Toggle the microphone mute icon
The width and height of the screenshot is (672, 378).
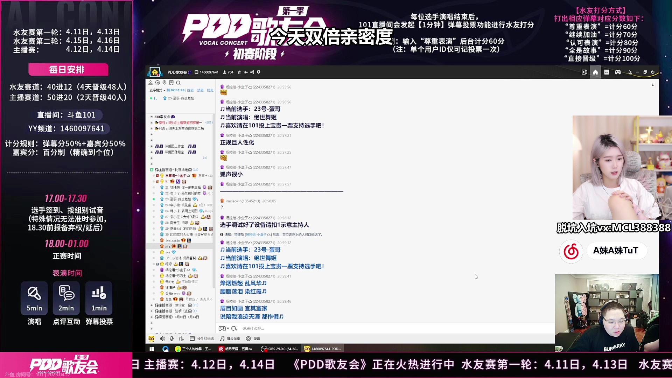171,338
